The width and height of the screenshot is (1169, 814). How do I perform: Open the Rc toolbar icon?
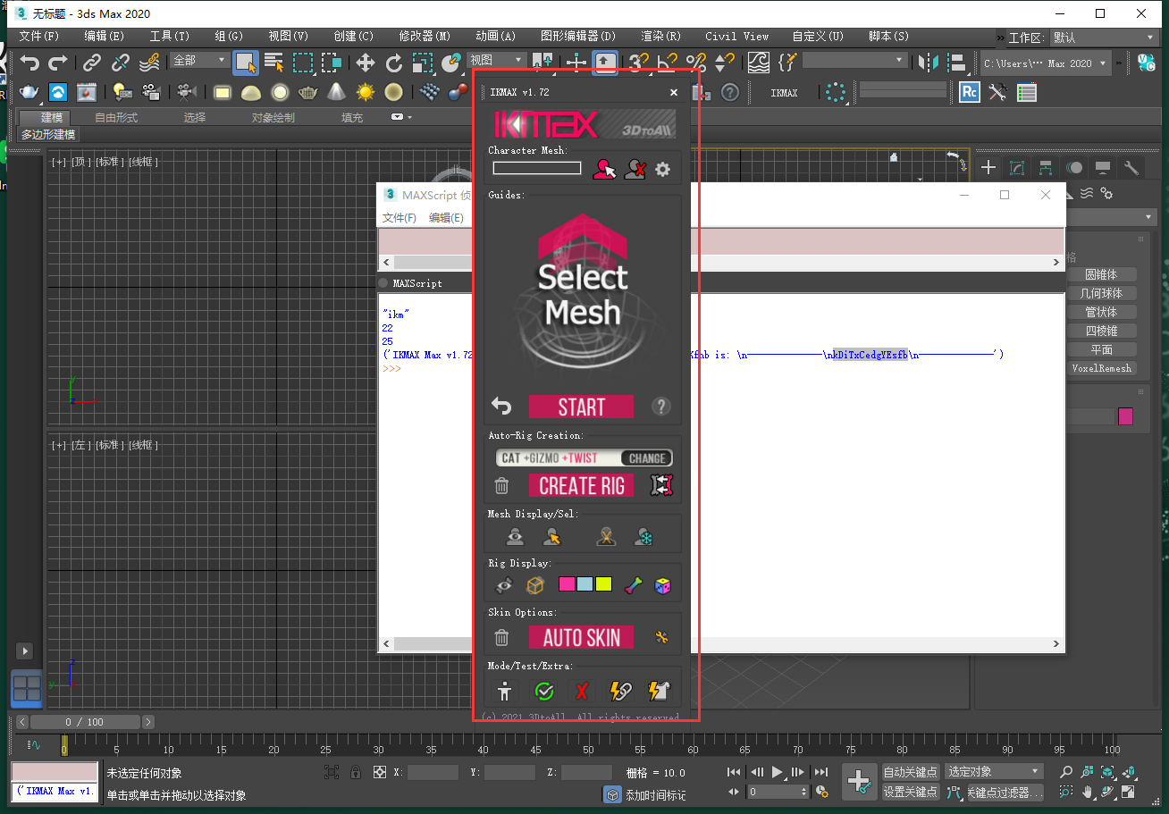[970, 92]
